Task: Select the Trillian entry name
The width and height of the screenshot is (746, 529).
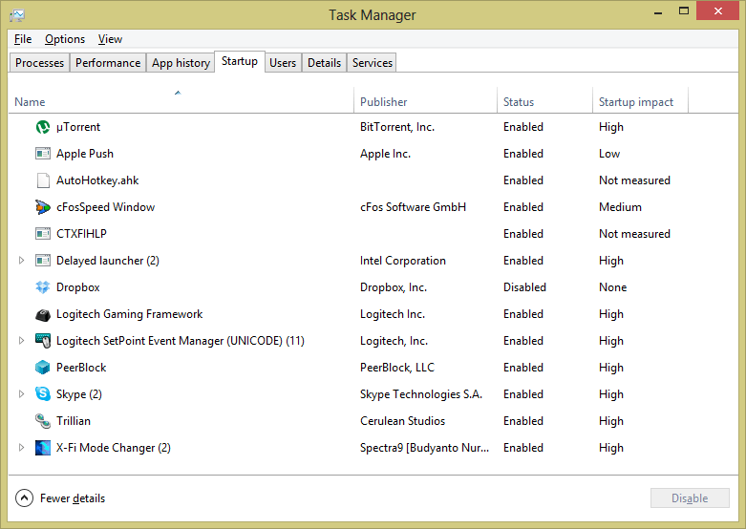Action: 74,421
